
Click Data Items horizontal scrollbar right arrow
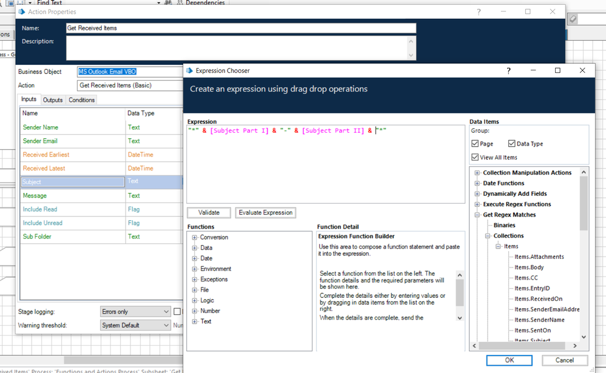[574, 346]
